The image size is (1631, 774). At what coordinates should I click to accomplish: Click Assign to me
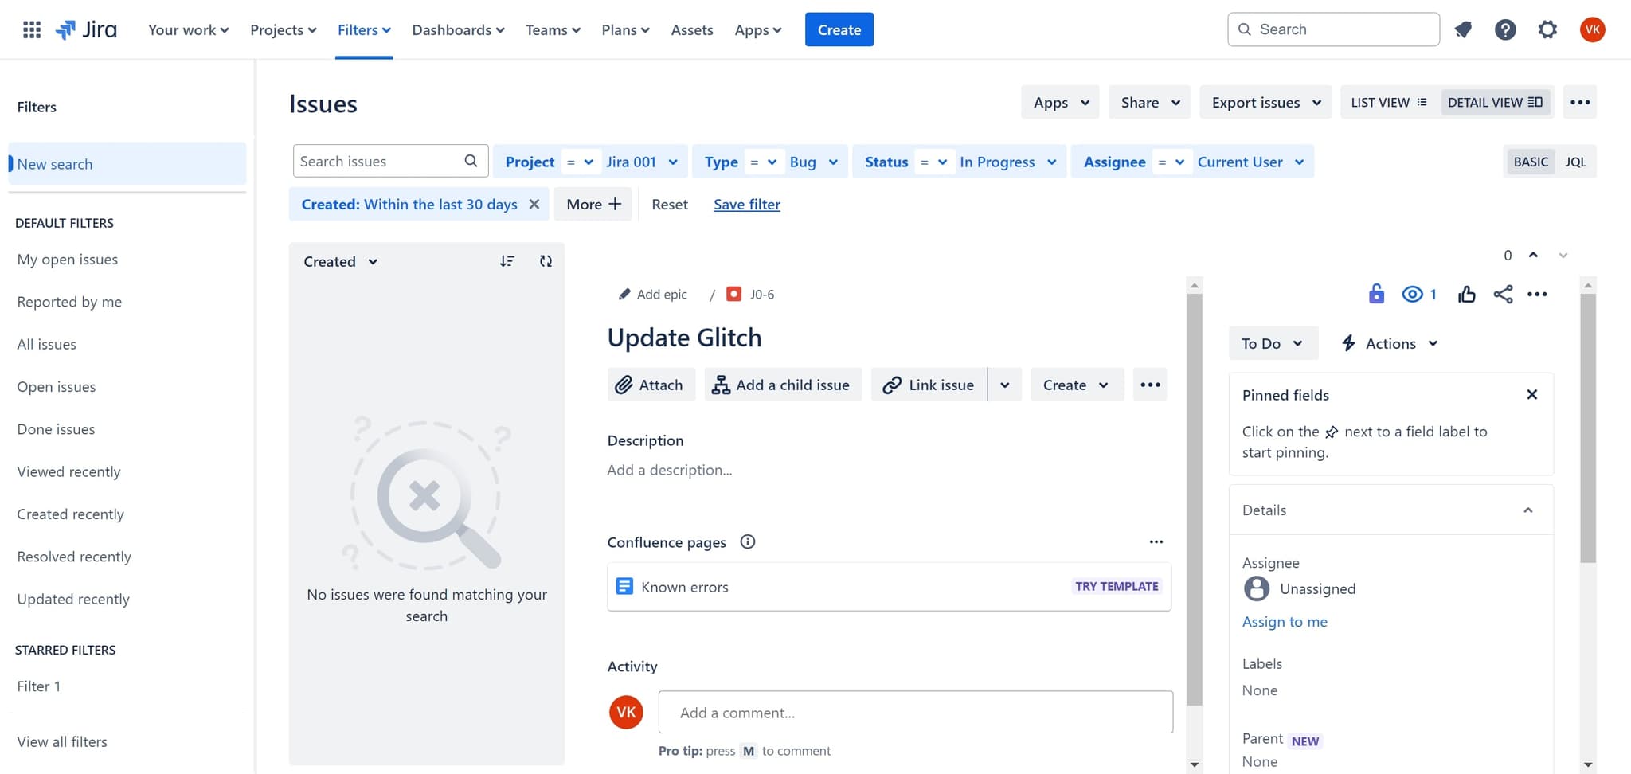point(1285,622)
